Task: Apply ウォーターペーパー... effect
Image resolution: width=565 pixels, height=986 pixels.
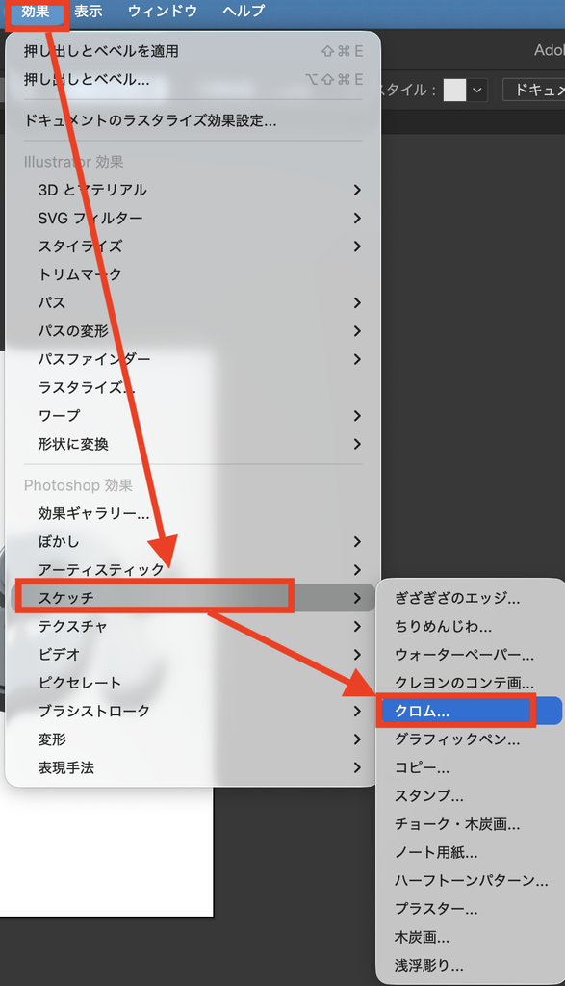Action: [472, 655]
